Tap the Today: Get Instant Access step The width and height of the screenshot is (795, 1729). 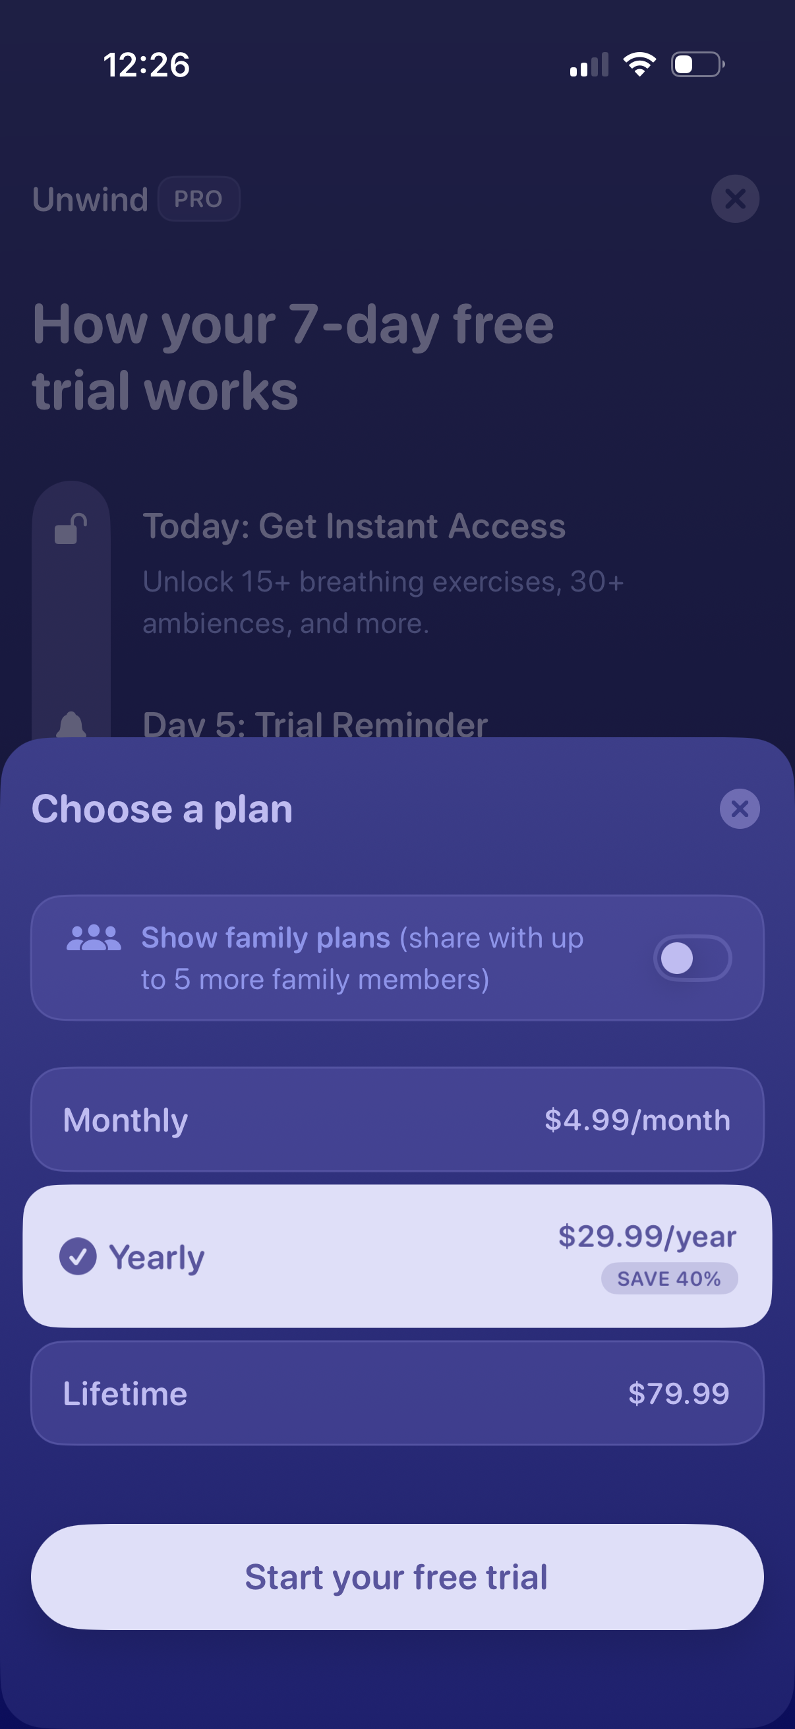pyautogui.click(x=354, y=526)
